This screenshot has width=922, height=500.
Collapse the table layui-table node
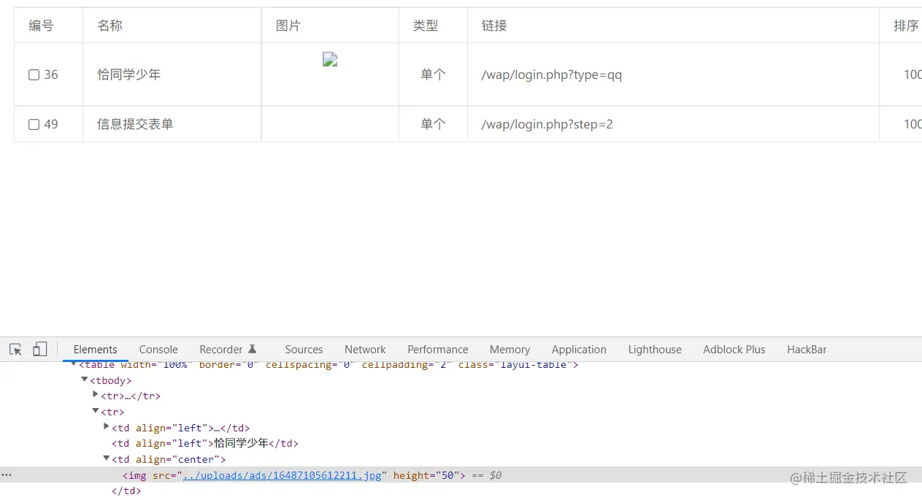point(74,364)
